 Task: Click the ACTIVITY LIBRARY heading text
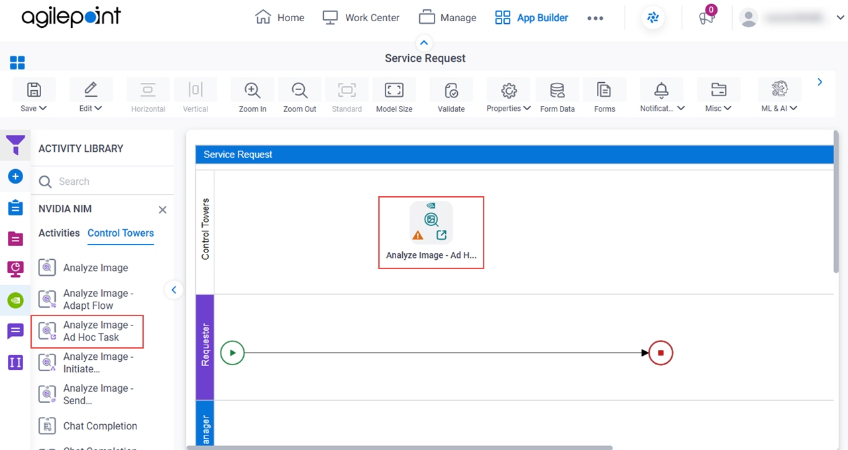pos(81,148)
